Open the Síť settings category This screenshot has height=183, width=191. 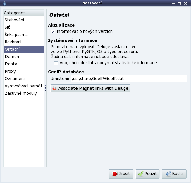click(7, 27)
